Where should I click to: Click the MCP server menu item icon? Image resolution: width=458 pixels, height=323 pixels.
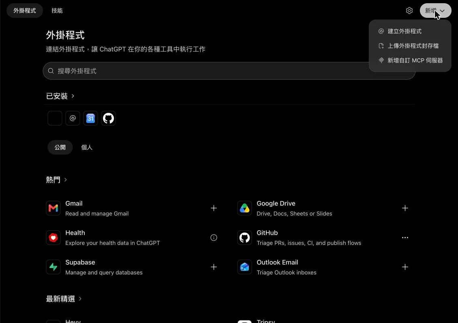coord(381,60)
